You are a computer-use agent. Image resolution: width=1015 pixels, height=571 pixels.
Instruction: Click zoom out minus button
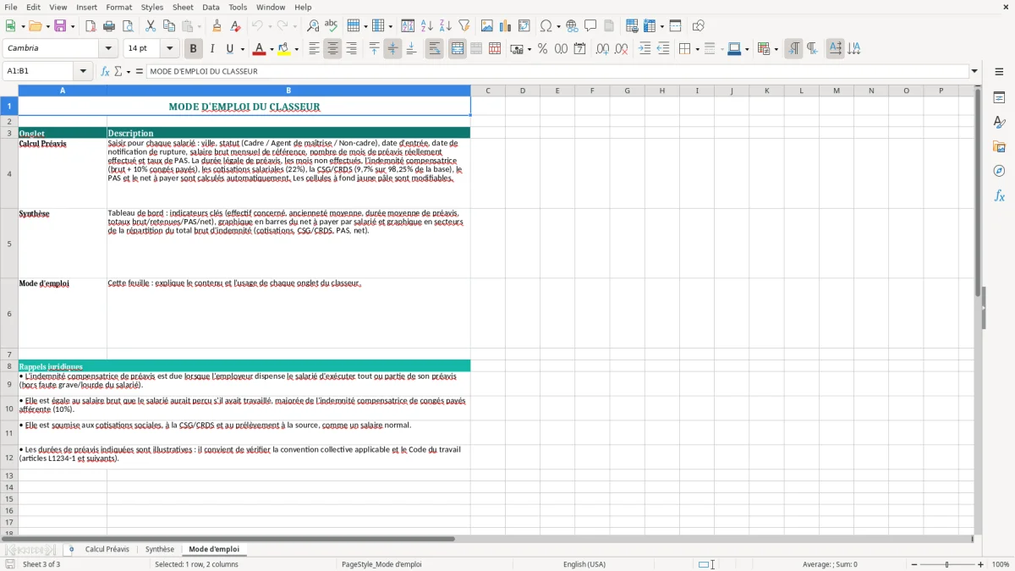[x=914, y=564]
